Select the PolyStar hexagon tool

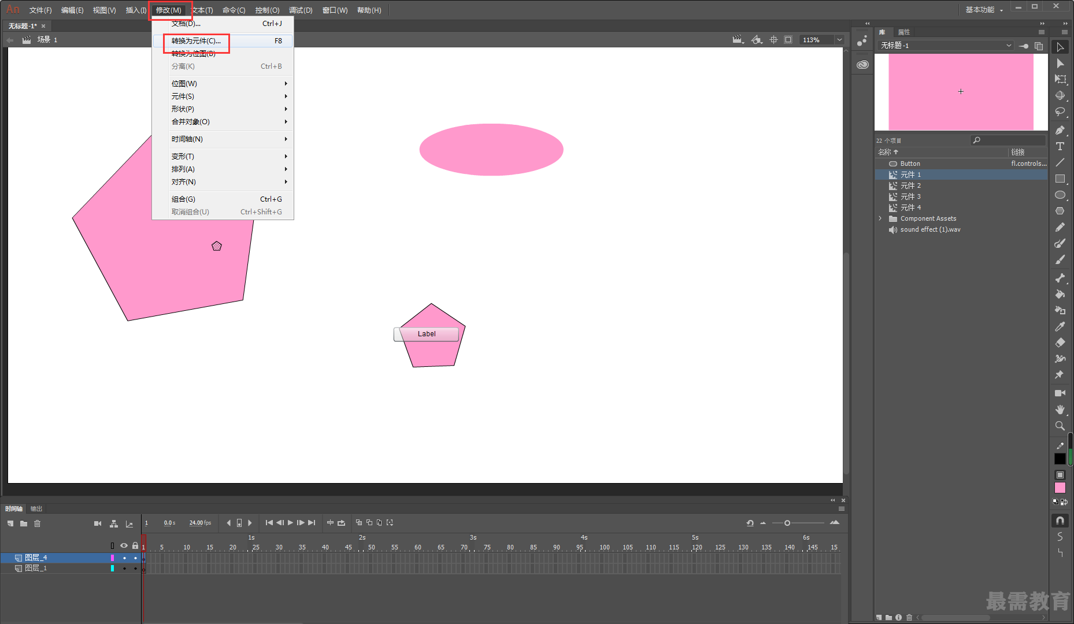pos(1060,211)
